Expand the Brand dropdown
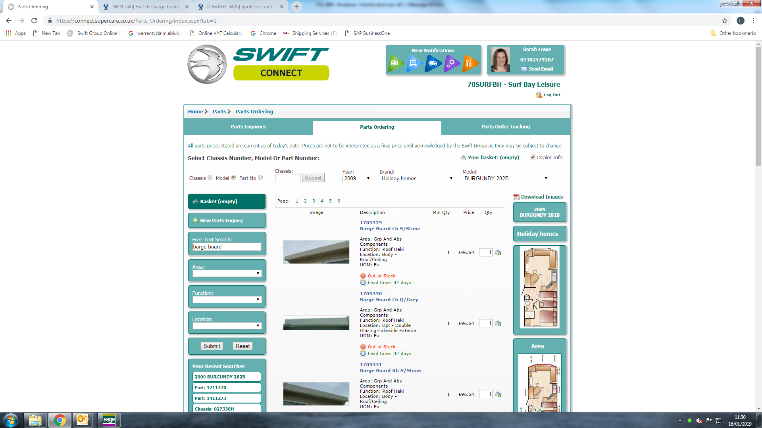The width and height of the screenshot is (762, 428). click(417, 179)
